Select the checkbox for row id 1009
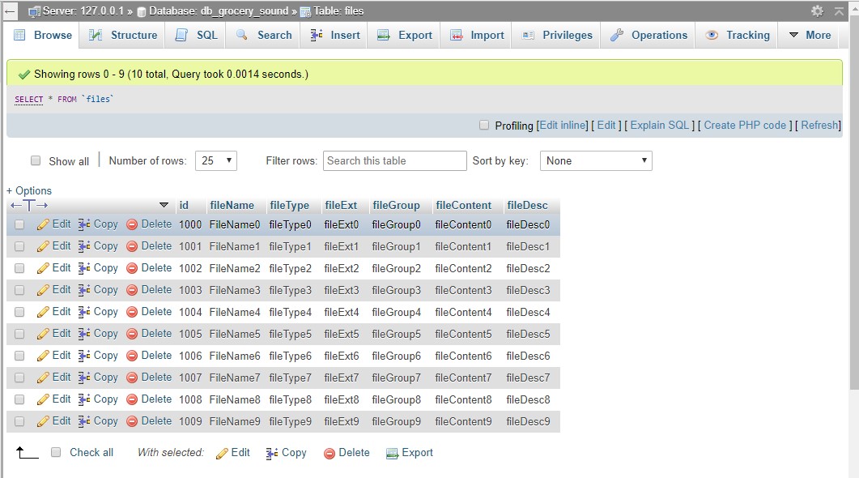This screenshot has width=859, height=478. (19, 421)
